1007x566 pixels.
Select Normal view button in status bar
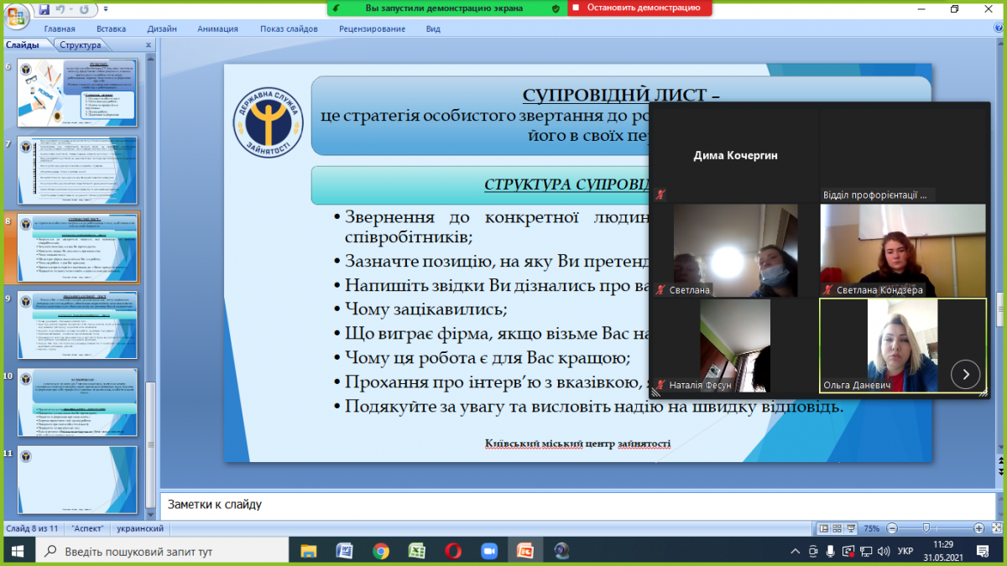point(824,528)
